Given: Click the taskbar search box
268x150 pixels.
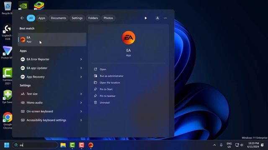Looking at the screenshot, I should coord(35,145).
